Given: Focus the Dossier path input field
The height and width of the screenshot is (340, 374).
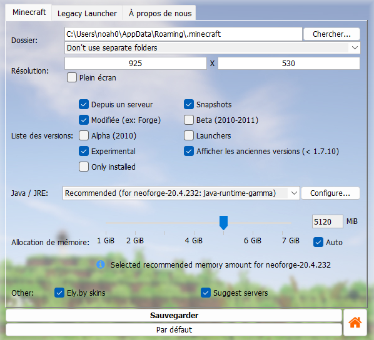Looking at the screenshot, I should click(x=183, y=34).
